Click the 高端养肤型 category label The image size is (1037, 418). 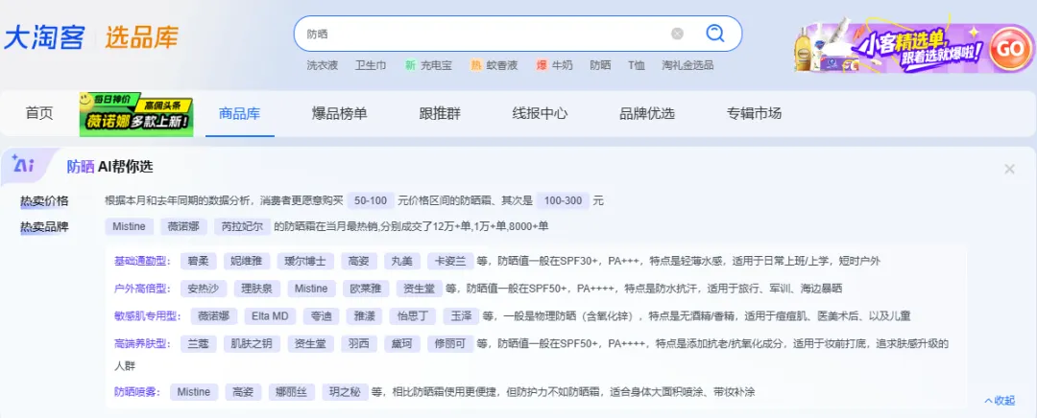point(143,344)
